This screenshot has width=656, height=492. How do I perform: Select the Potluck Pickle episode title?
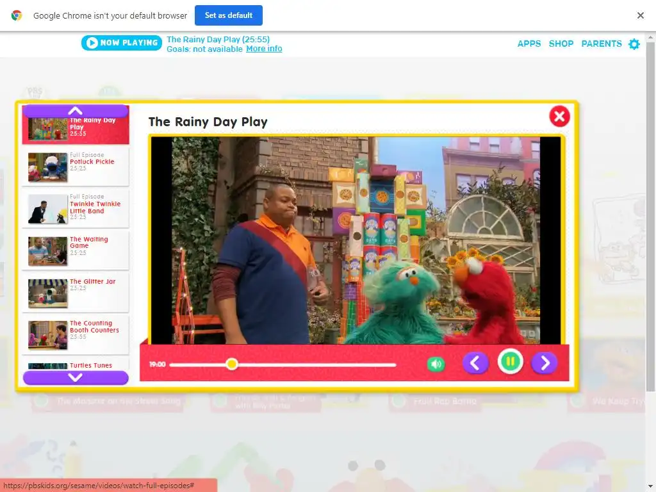pos(92,161)
